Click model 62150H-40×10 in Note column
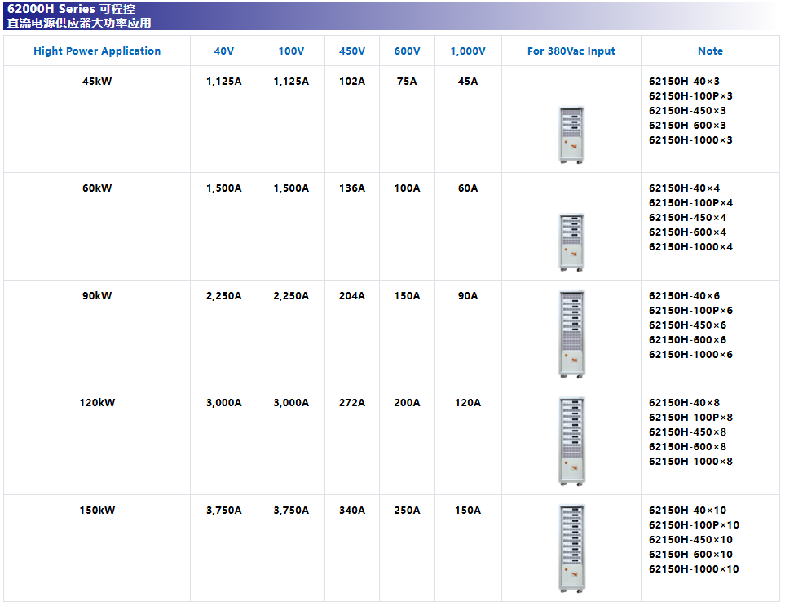The image size is (785, 606). pyautogui.click(x=687, y=511)
